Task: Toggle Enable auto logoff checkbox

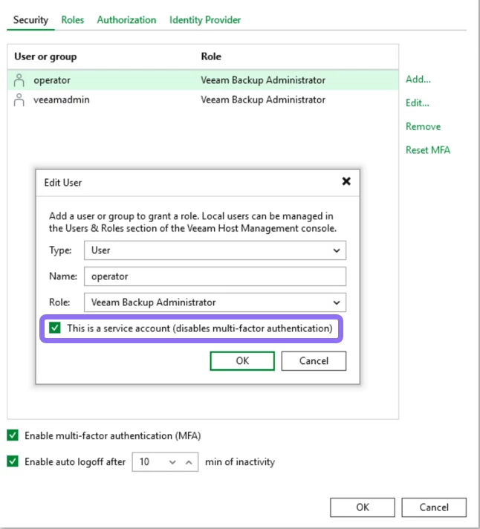Action: (13, 461)
